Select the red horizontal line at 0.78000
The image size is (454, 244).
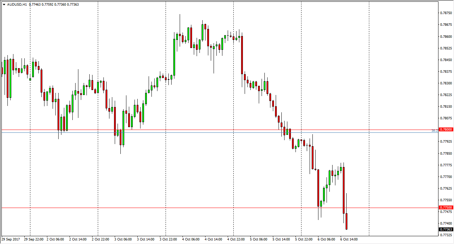pyautogui.click(x=212, y=130)
